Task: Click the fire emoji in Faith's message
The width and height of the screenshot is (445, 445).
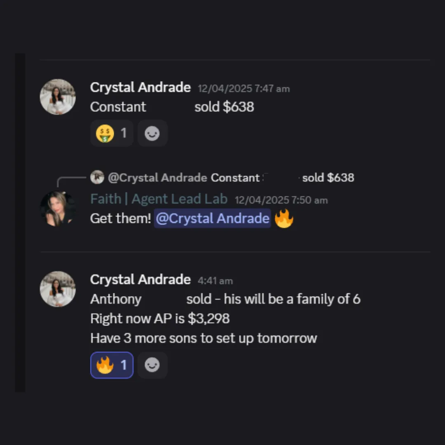Action: point(284,218)
